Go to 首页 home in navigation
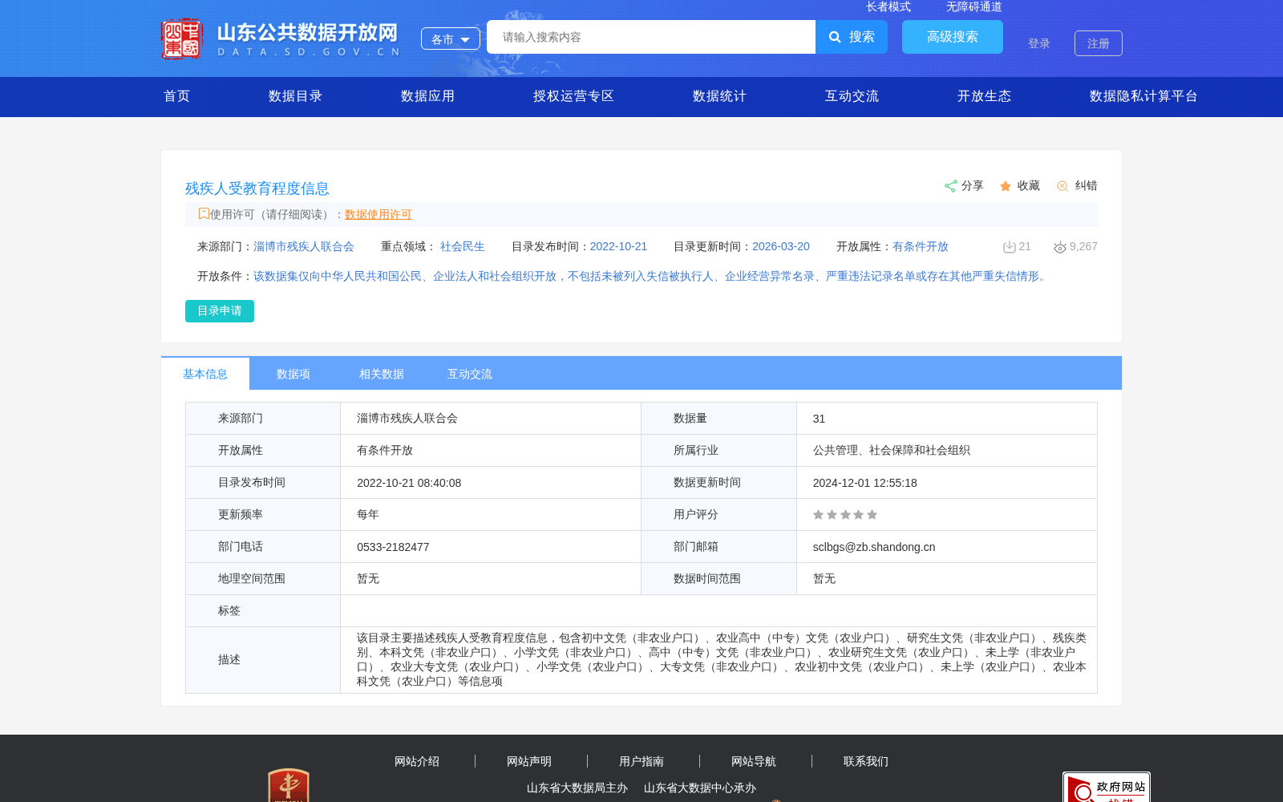 (177, 96)
